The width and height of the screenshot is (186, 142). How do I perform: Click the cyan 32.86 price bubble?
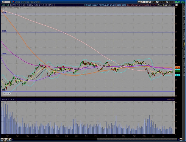click(178, 75)
